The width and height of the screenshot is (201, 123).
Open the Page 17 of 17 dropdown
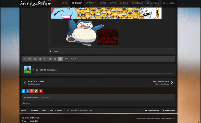pyautogui.click(x=70, y=59)
